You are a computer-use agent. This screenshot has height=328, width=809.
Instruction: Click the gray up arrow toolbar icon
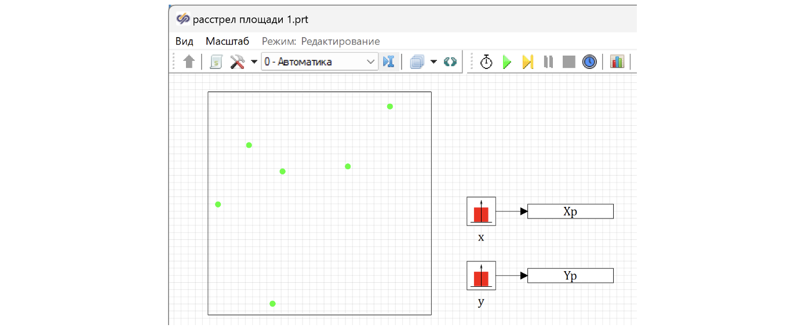pyautogui.click(x=189, y=62)
